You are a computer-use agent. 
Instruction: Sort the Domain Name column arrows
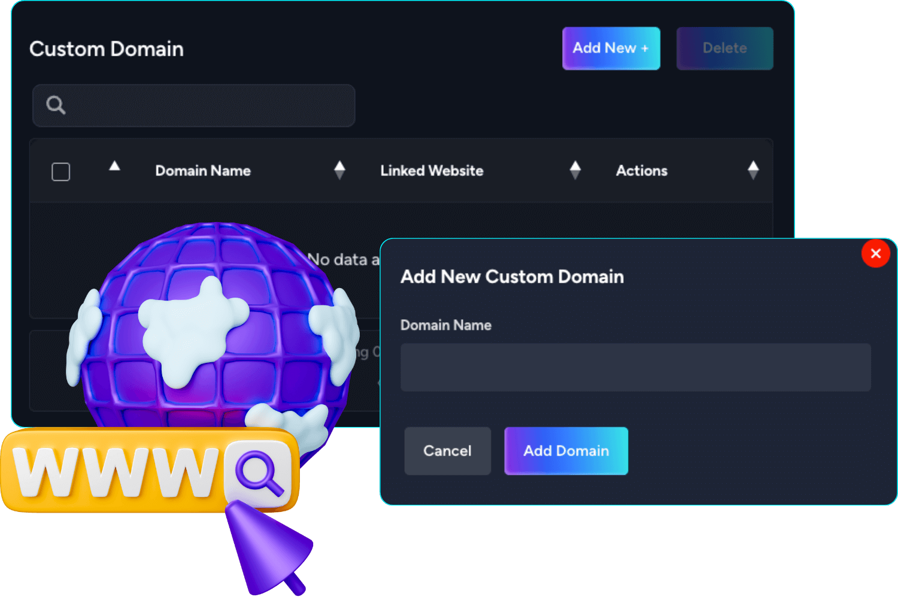click(x=339, y=171)
